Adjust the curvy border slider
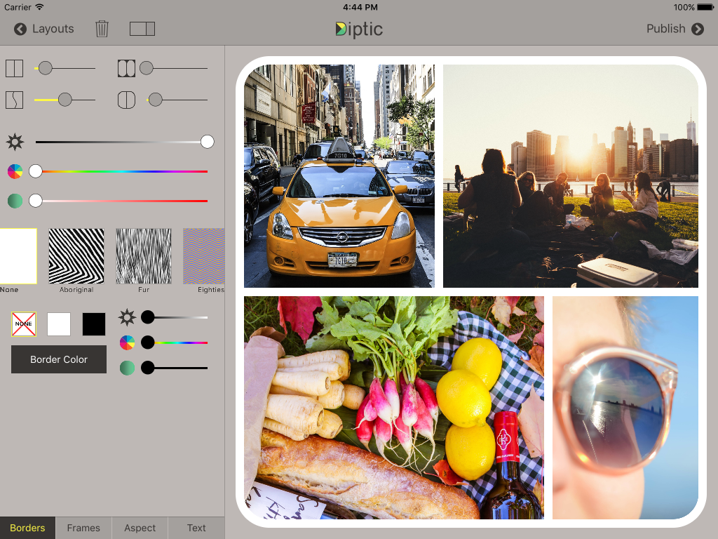Image resolution: width=718 pixels, height=539 pixels. tap(65, 100)
